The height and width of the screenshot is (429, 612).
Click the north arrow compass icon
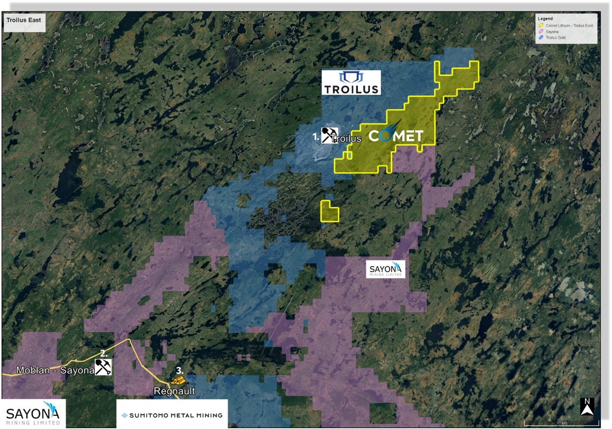(x=587, y=407)
